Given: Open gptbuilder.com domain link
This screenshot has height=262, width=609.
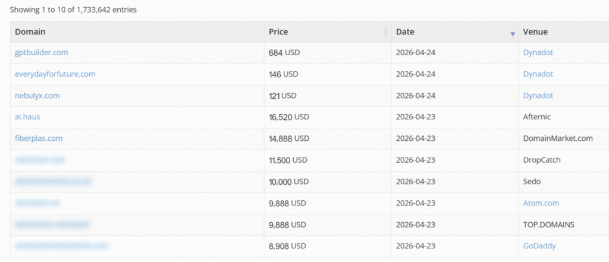Looking at the screenshot, I should [x=42, y=52].
